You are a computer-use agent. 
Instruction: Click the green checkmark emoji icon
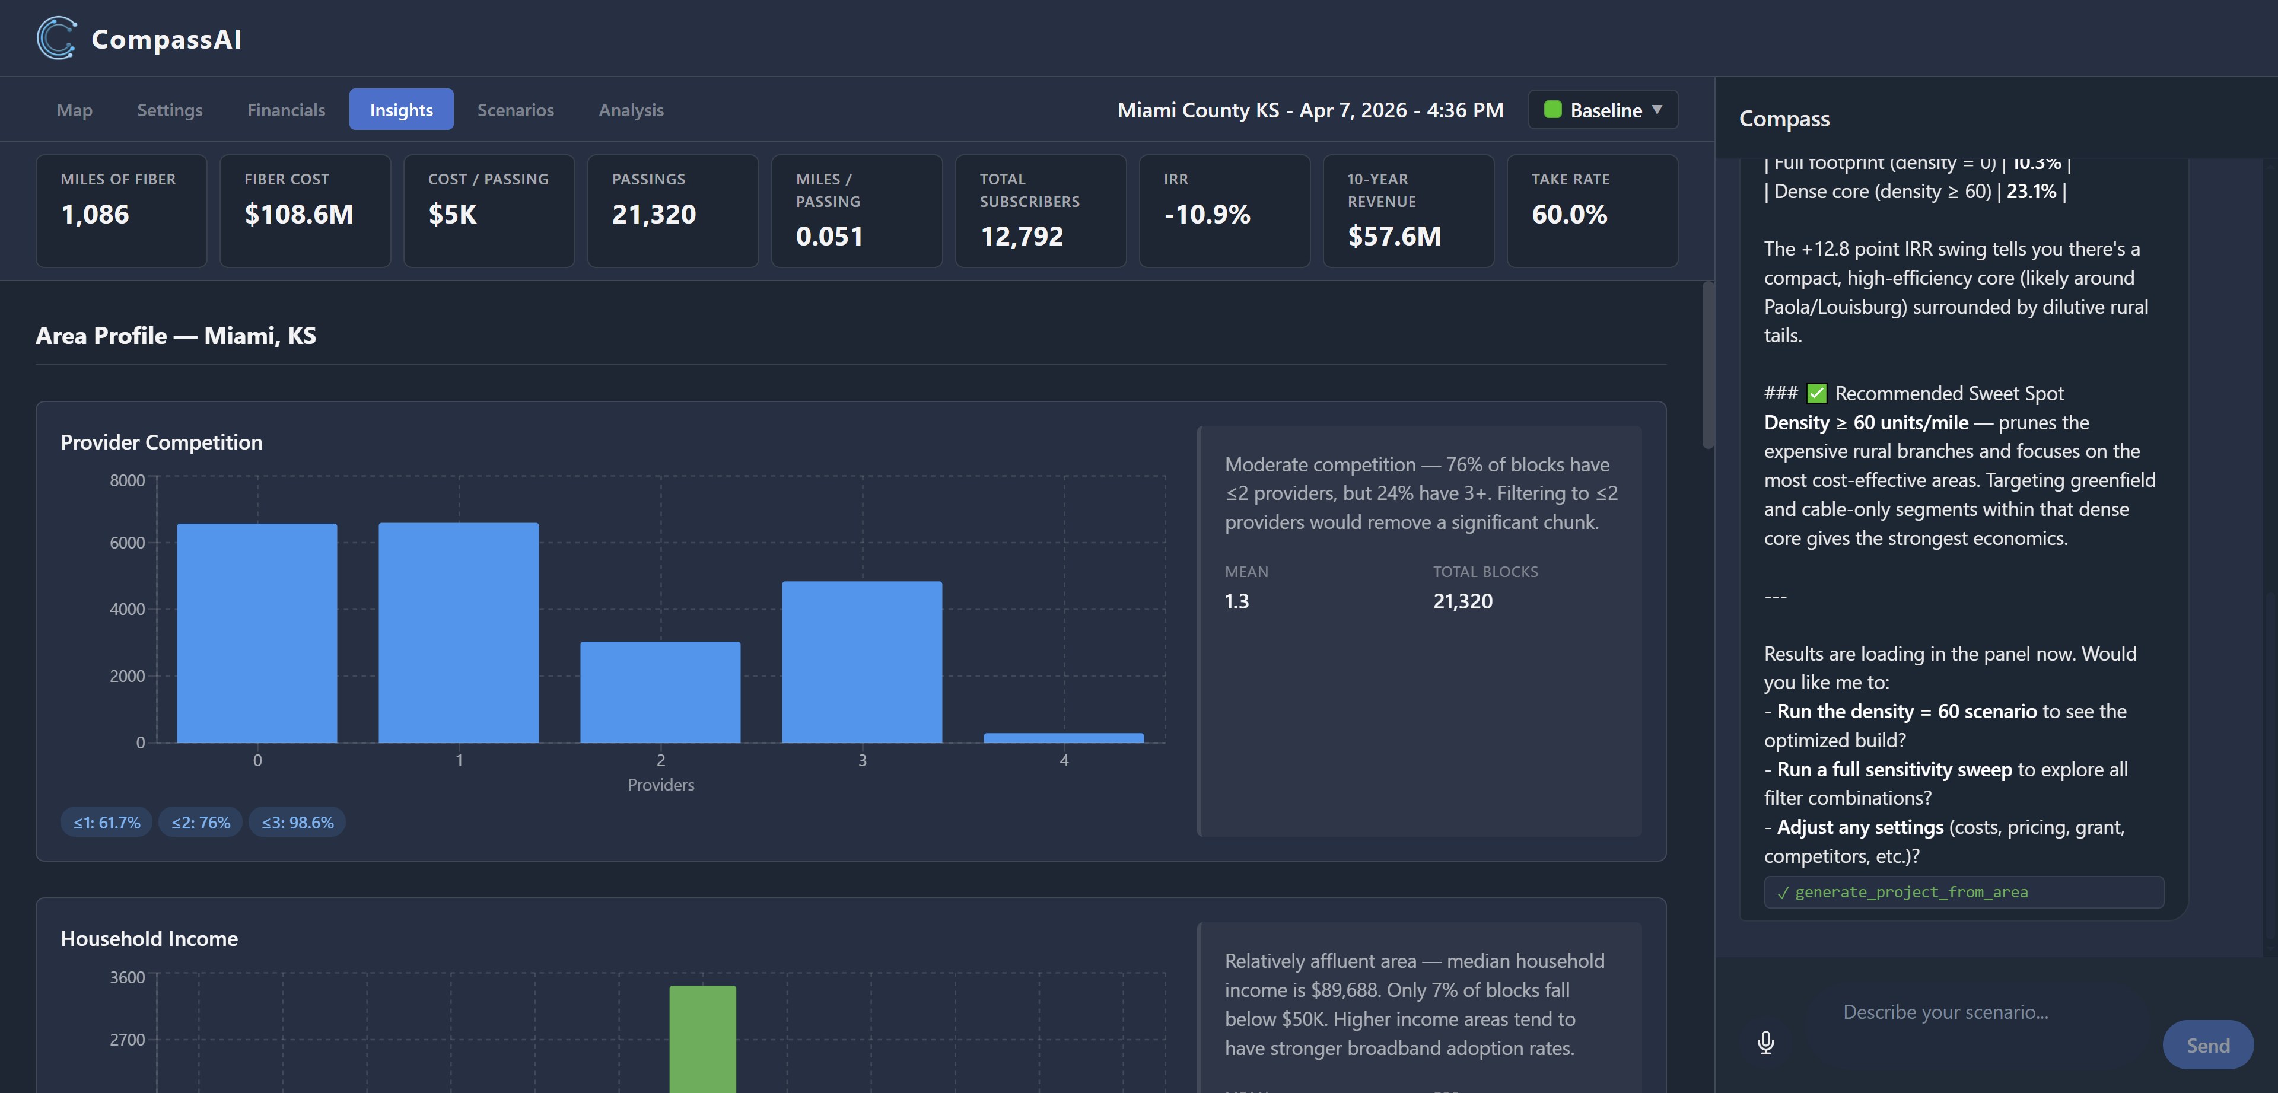[1816, 394]
